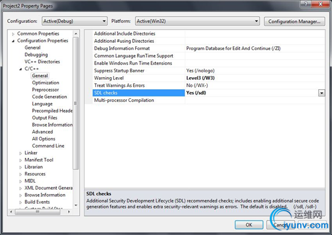Click Program Database for Edit And Continue value
The image size is (332, 235).
coord(234,48)
